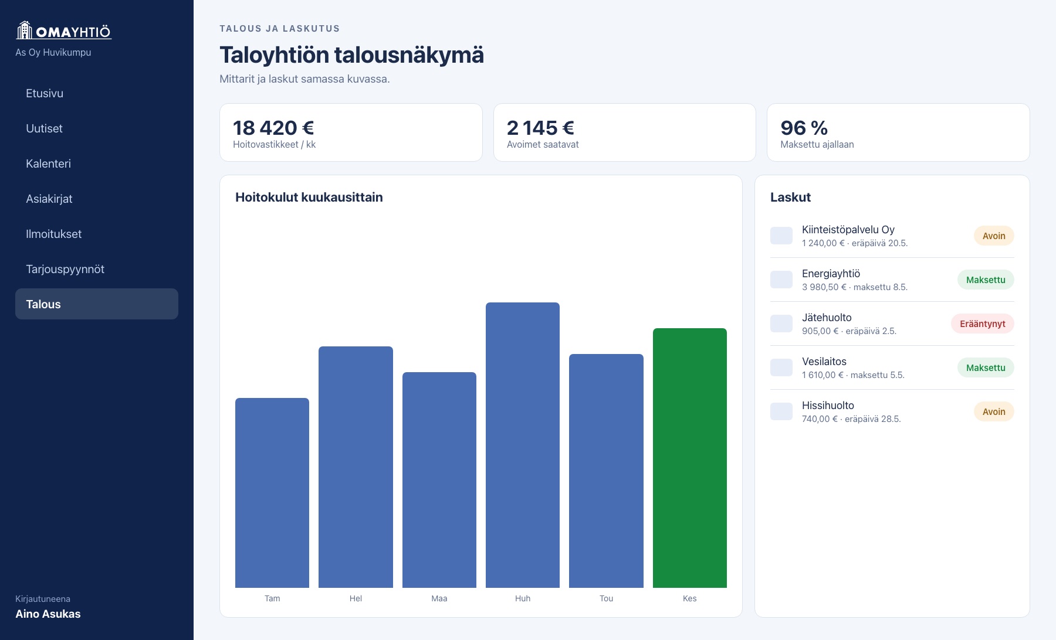Click Maksettu badge on Energiayhtiö

[986, 280]
